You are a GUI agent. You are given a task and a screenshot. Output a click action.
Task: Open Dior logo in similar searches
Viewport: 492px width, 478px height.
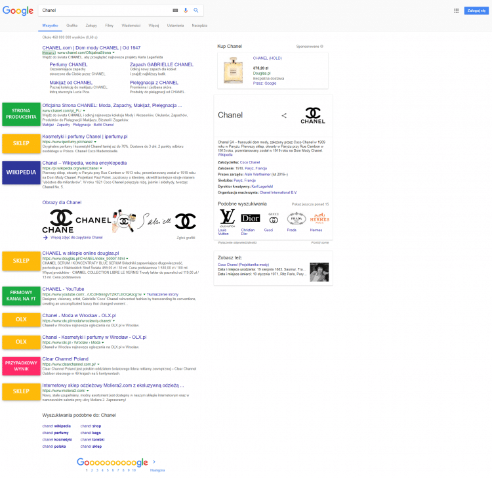[x=250, y=218]
